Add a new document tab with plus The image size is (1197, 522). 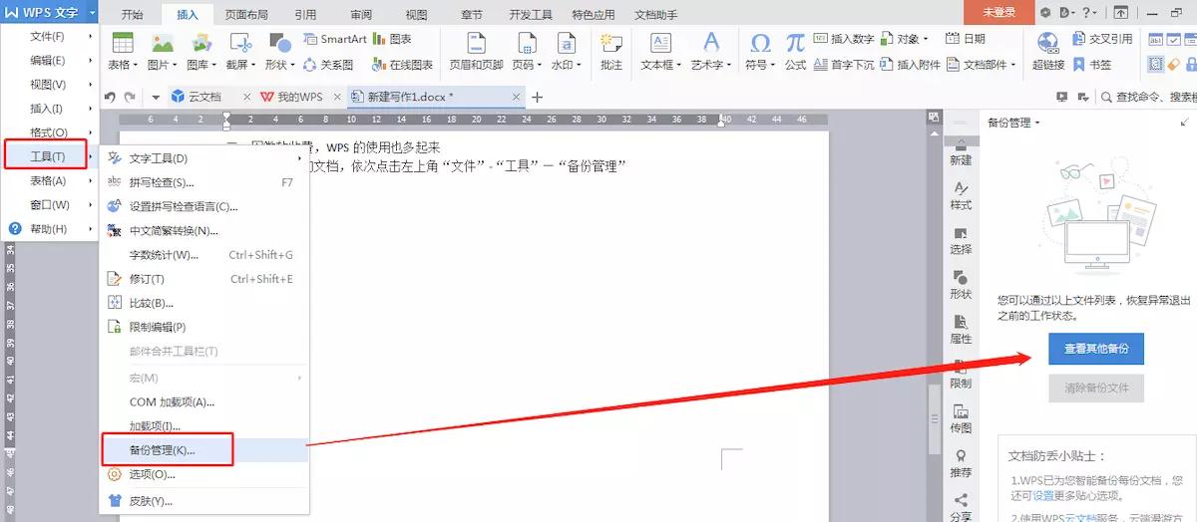pyautogui.click(x=538, y=98)
